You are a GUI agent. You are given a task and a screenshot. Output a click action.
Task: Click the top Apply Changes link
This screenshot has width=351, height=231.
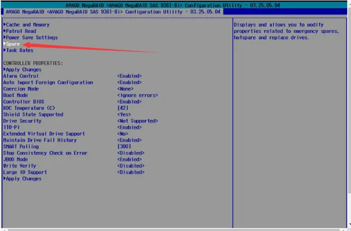tap(22, 70)
